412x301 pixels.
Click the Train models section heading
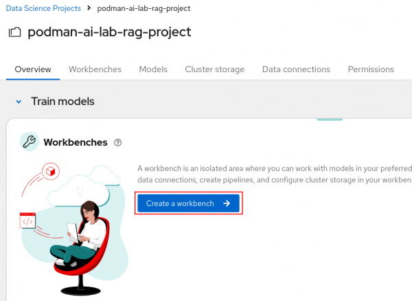click(62, 102)
